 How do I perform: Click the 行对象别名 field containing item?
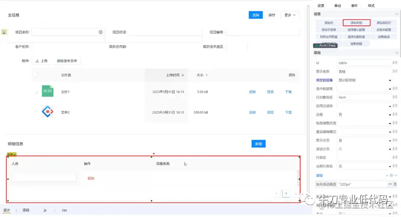point(364,97)
